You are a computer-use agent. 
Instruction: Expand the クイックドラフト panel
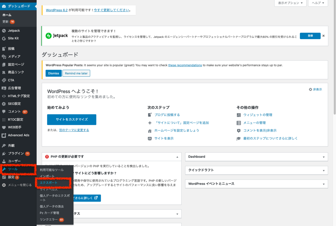[323, 170]
